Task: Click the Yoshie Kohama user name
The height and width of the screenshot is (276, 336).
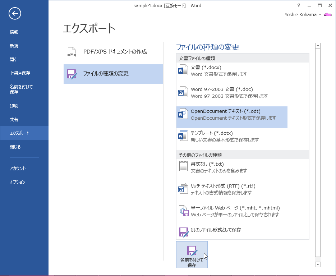Action: click(x=300, y=15)
